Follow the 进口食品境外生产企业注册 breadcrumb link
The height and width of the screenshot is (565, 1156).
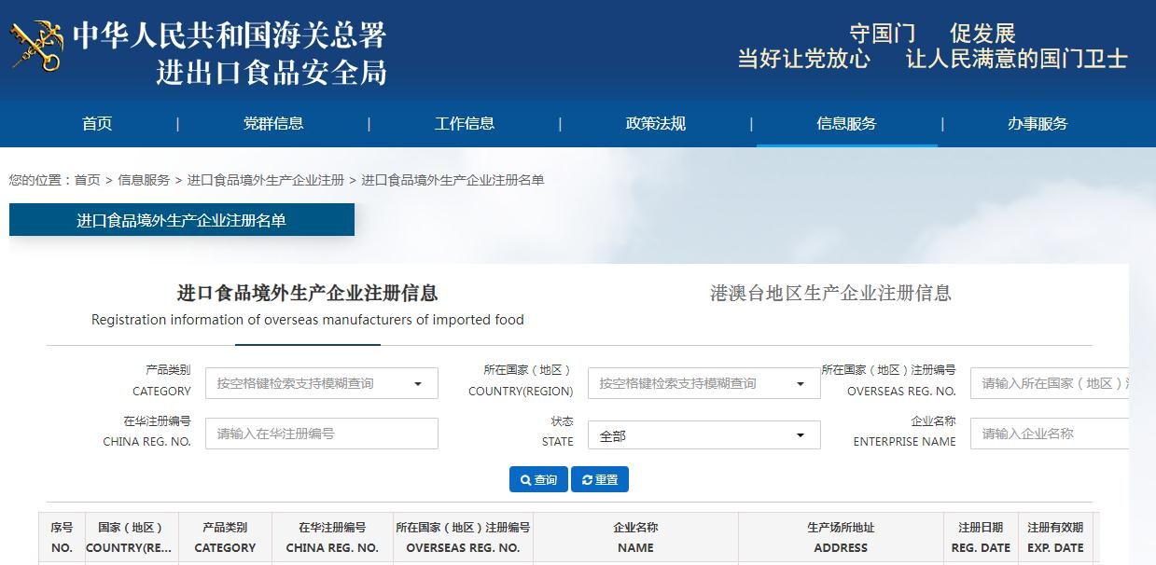point(265,180)
